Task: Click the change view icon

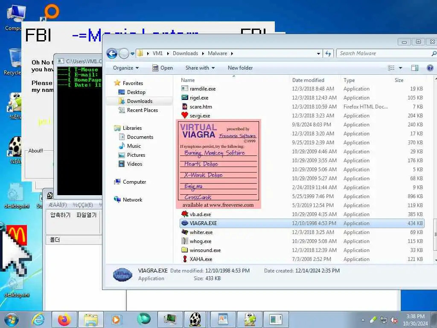Action: point(391,68)
